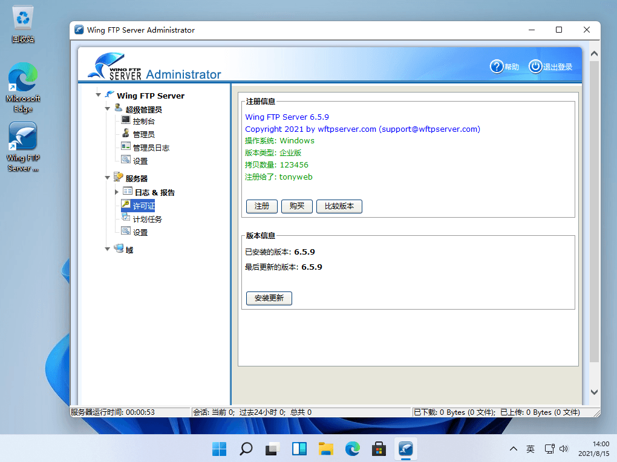This screenshot has width=617, height=462.
Task: Click the '操作系统: Windows' line
Action: (x=279, y=141)
